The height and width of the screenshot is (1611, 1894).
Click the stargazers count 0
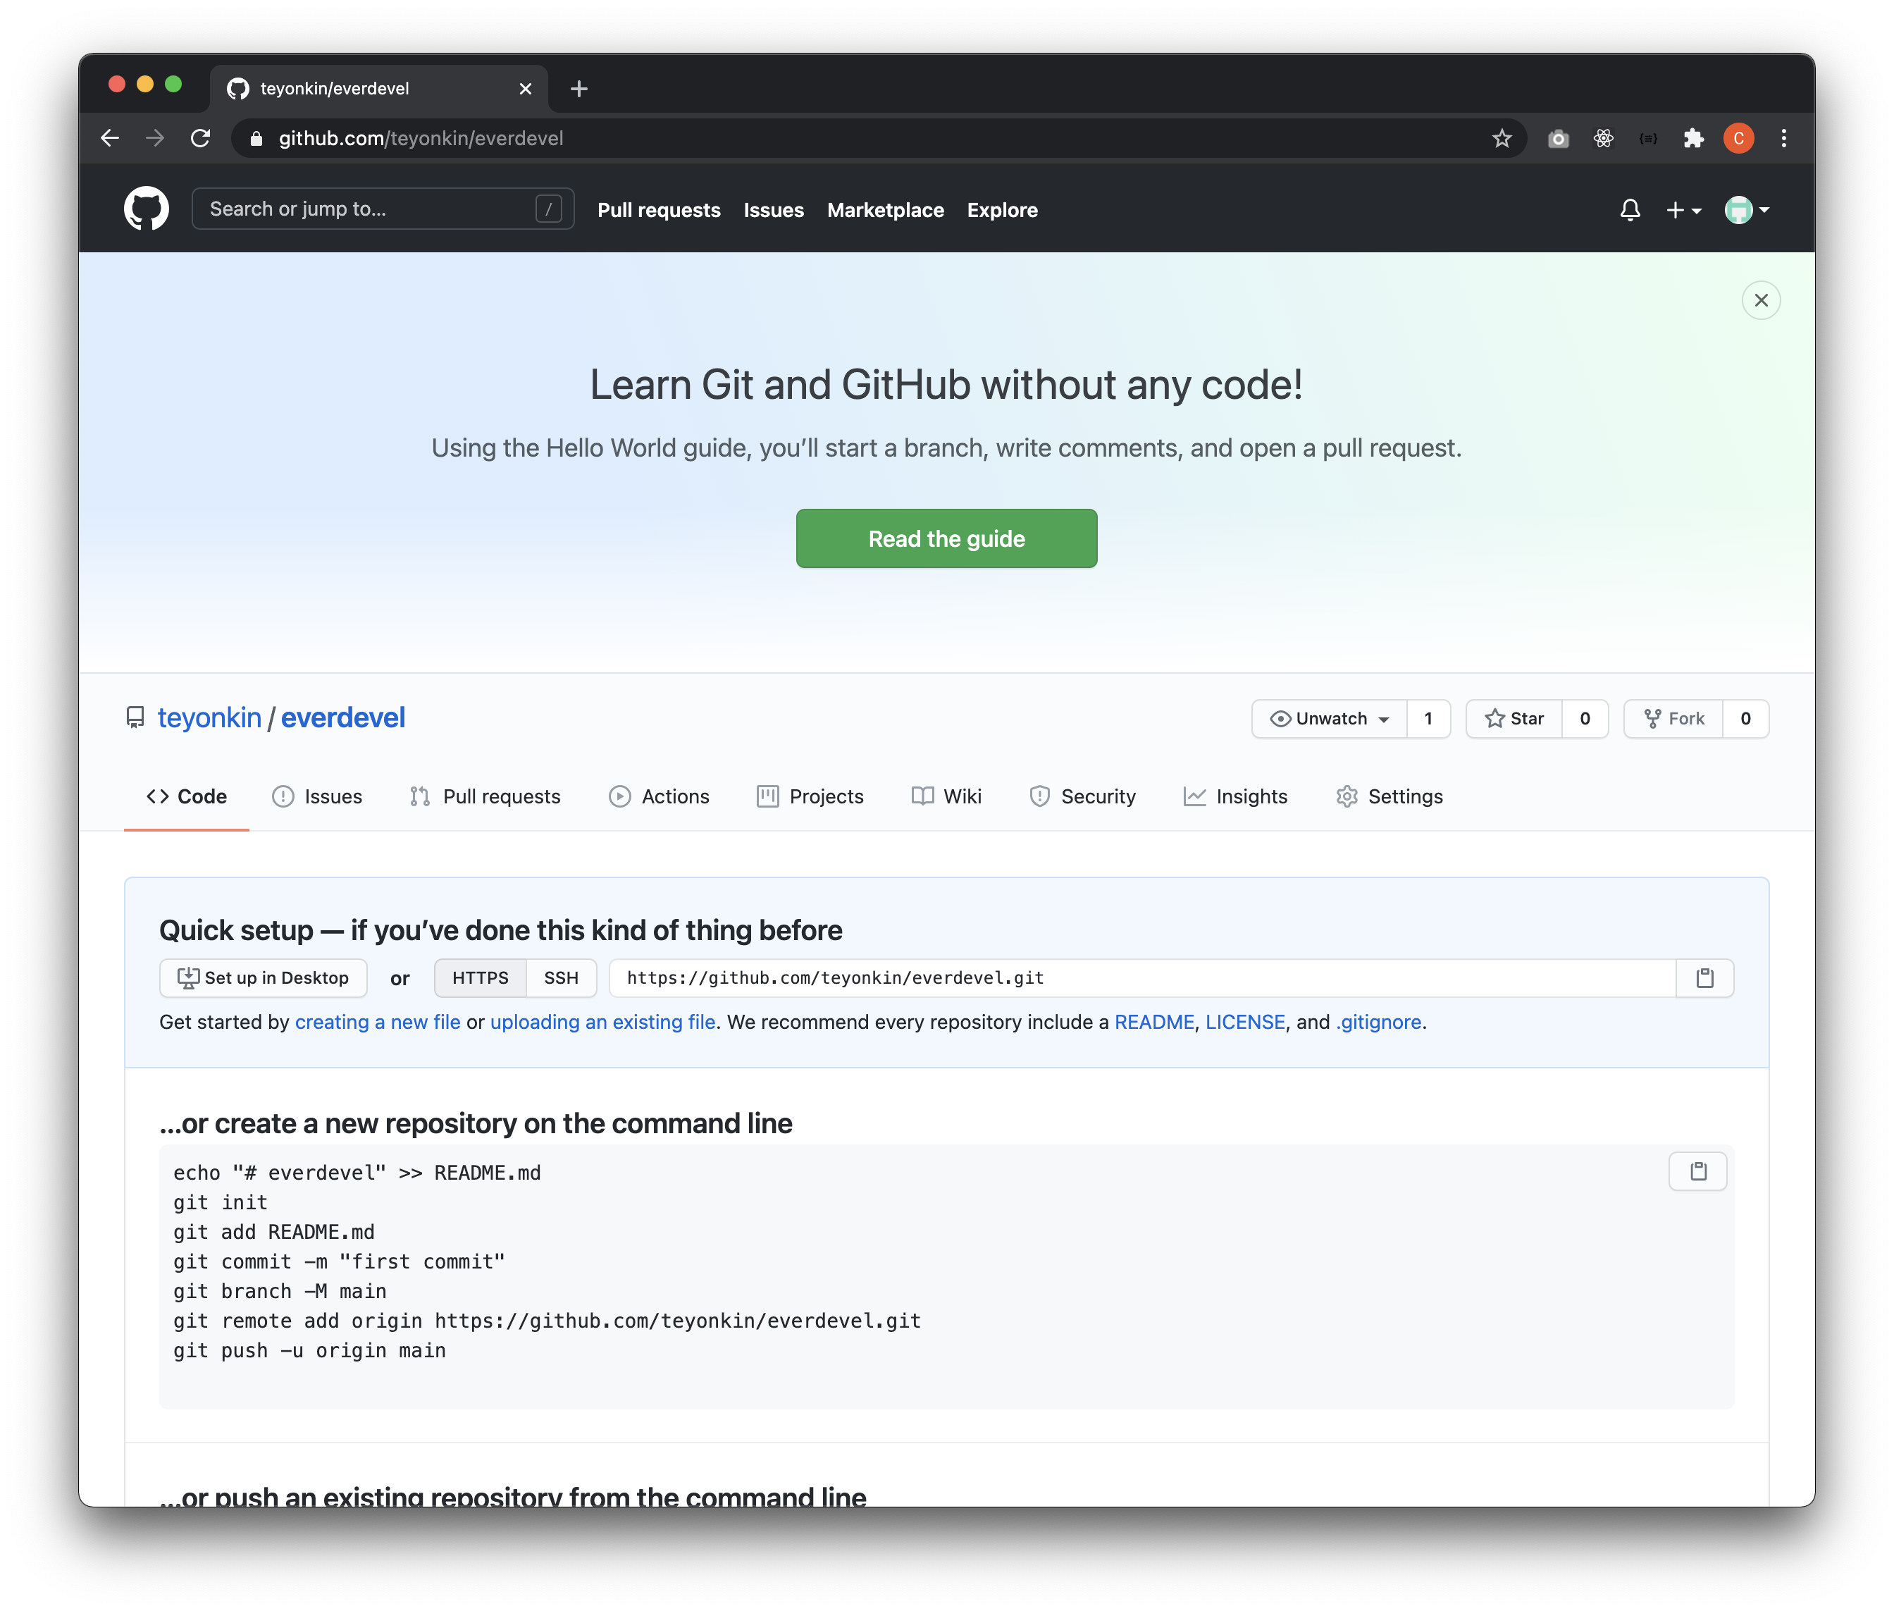1585,719
